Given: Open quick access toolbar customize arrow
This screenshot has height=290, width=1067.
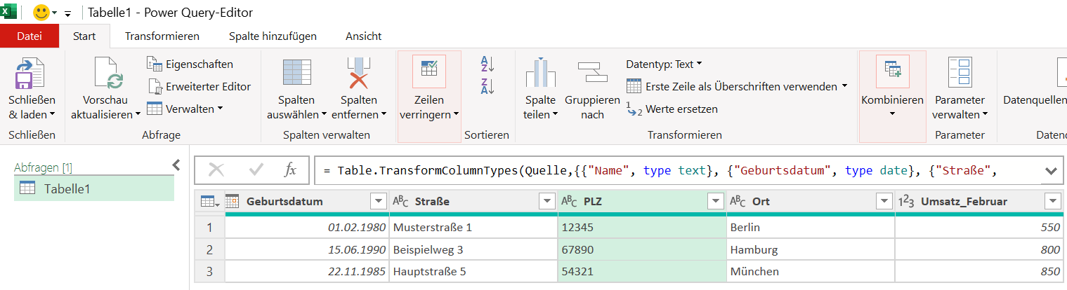Looking at the screenshot, I should pos(68,13).
